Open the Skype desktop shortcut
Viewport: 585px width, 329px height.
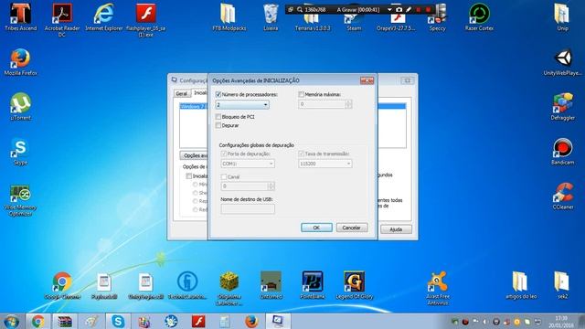click(20, 152)
